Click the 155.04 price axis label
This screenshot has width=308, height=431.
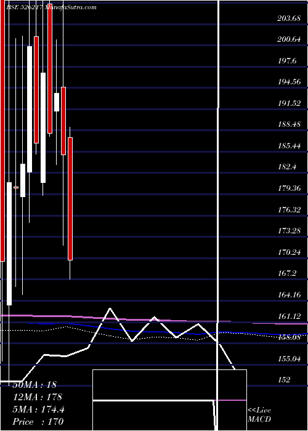(x=288, y=359)
